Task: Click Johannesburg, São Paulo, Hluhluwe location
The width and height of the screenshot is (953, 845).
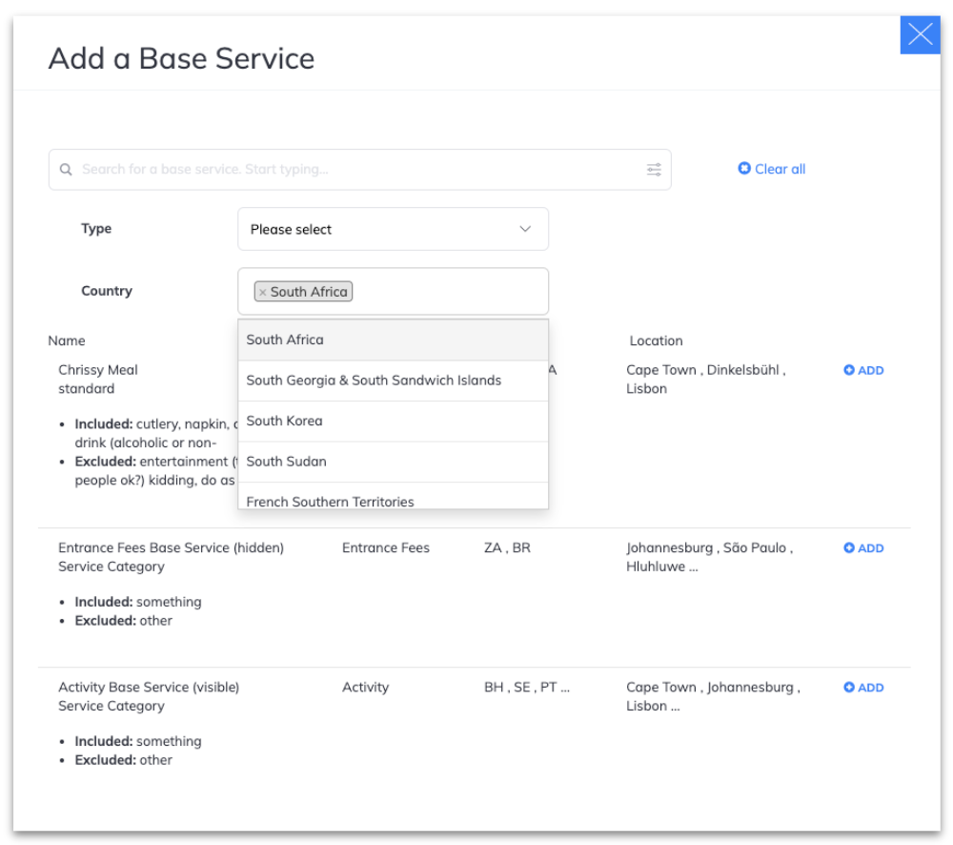Action: tap(709, 557)
